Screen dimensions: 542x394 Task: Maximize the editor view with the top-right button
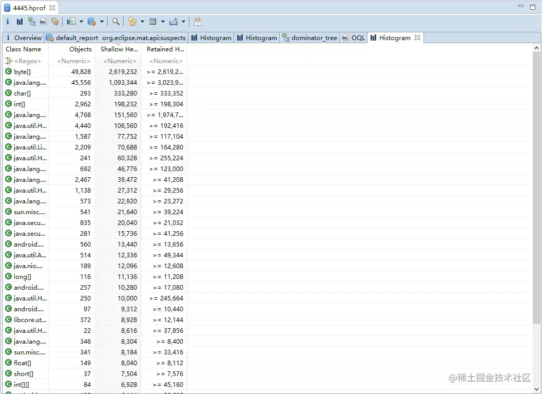(533, 7)
